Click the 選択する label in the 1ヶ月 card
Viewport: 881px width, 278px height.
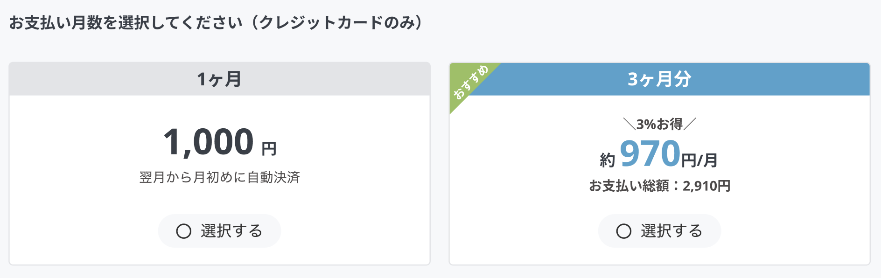(231, 231)
